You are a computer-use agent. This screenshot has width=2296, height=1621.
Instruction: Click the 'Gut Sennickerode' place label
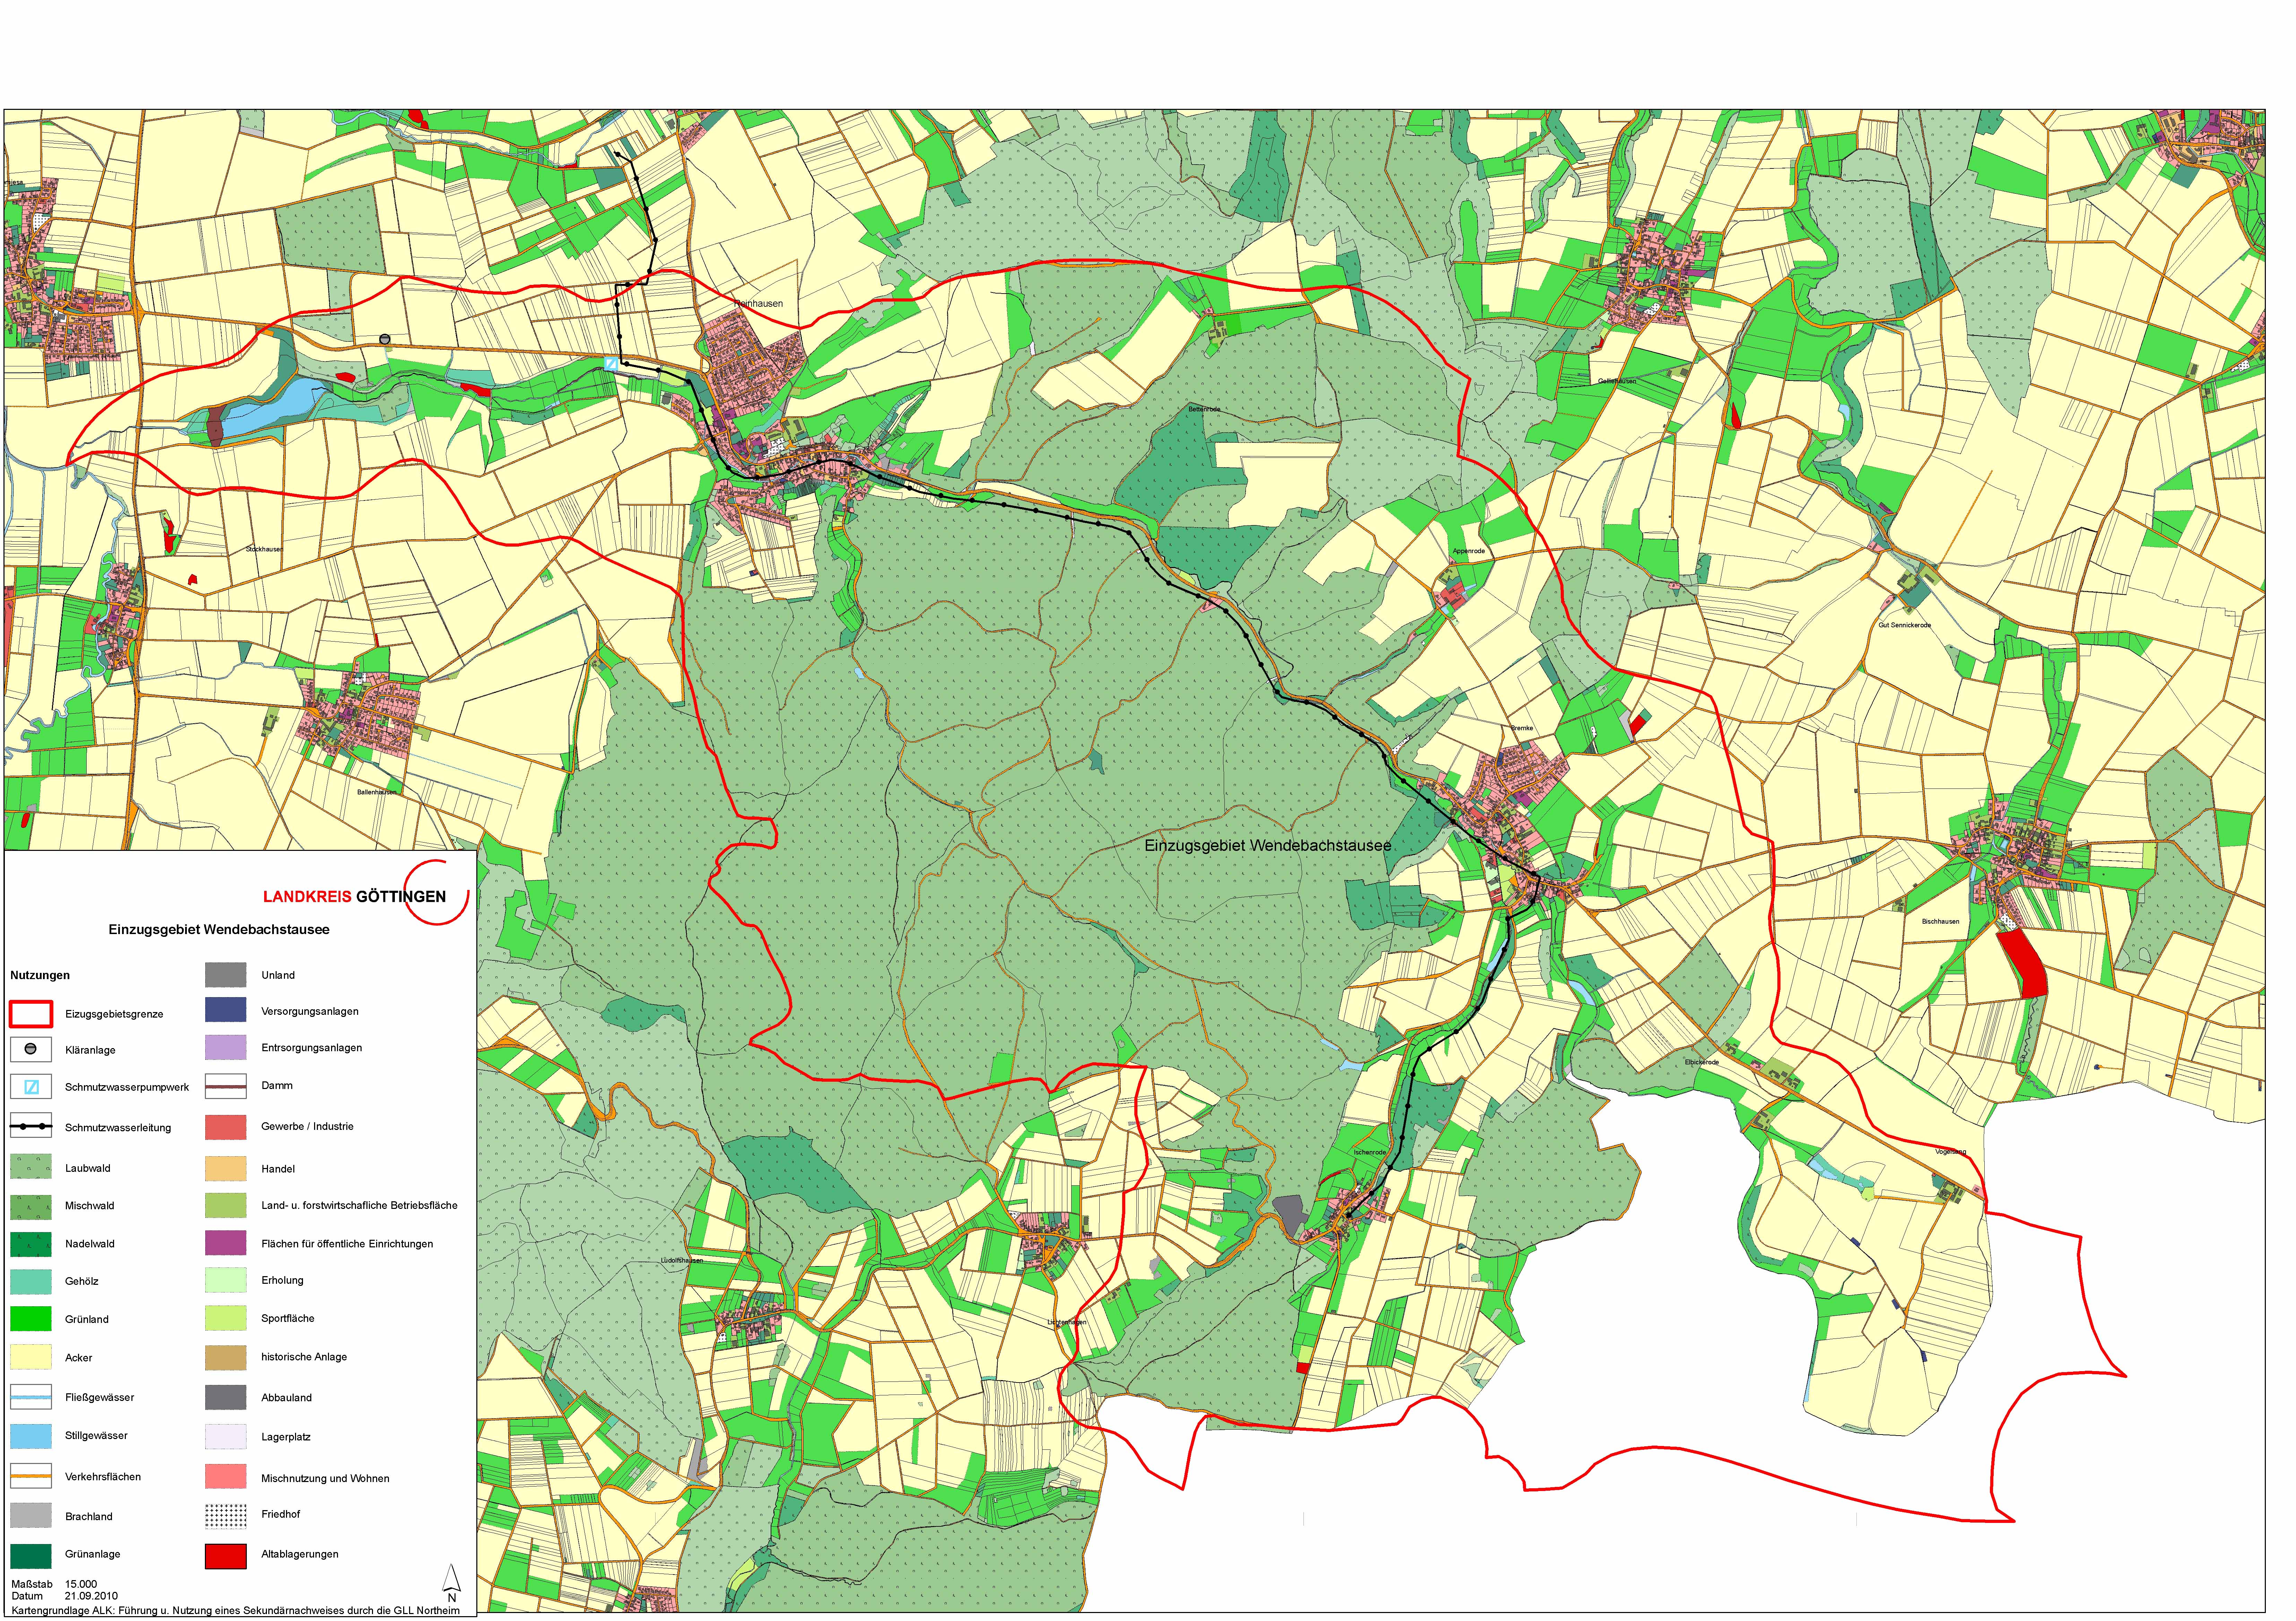click(x=1905, y=625)
